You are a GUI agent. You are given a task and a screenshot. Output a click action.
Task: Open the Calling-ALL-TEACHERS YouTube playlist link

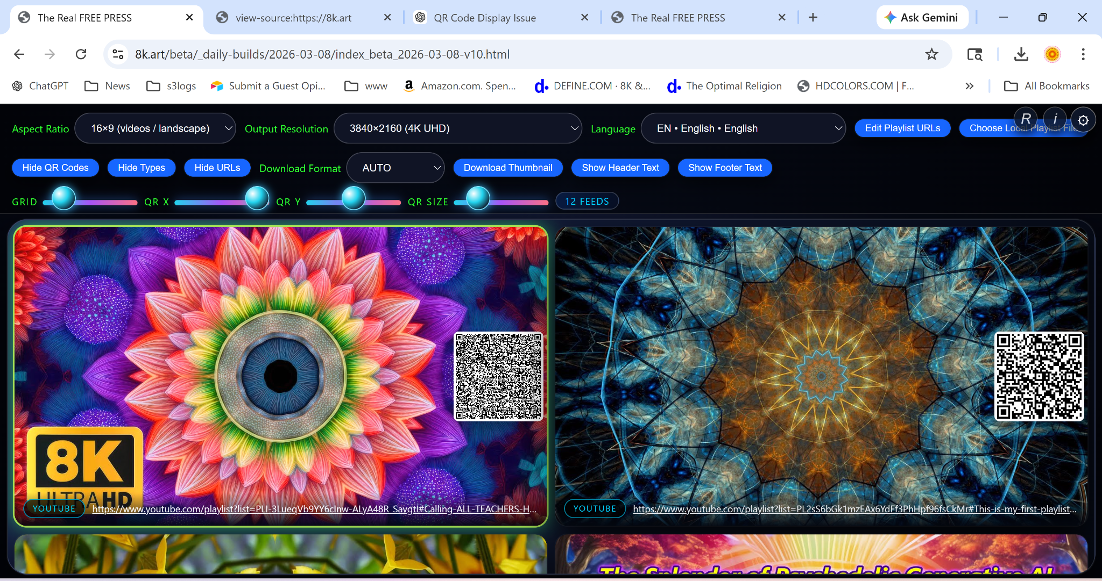point(314,509)
